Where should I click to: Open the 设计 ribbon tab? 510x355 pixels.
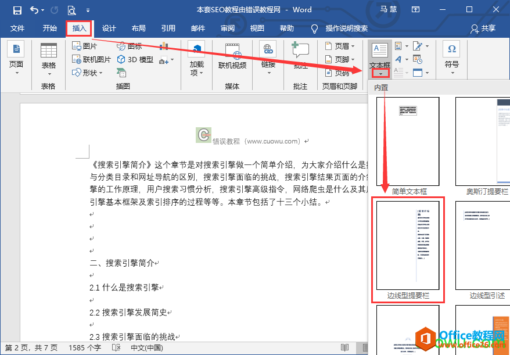(109, 28)
